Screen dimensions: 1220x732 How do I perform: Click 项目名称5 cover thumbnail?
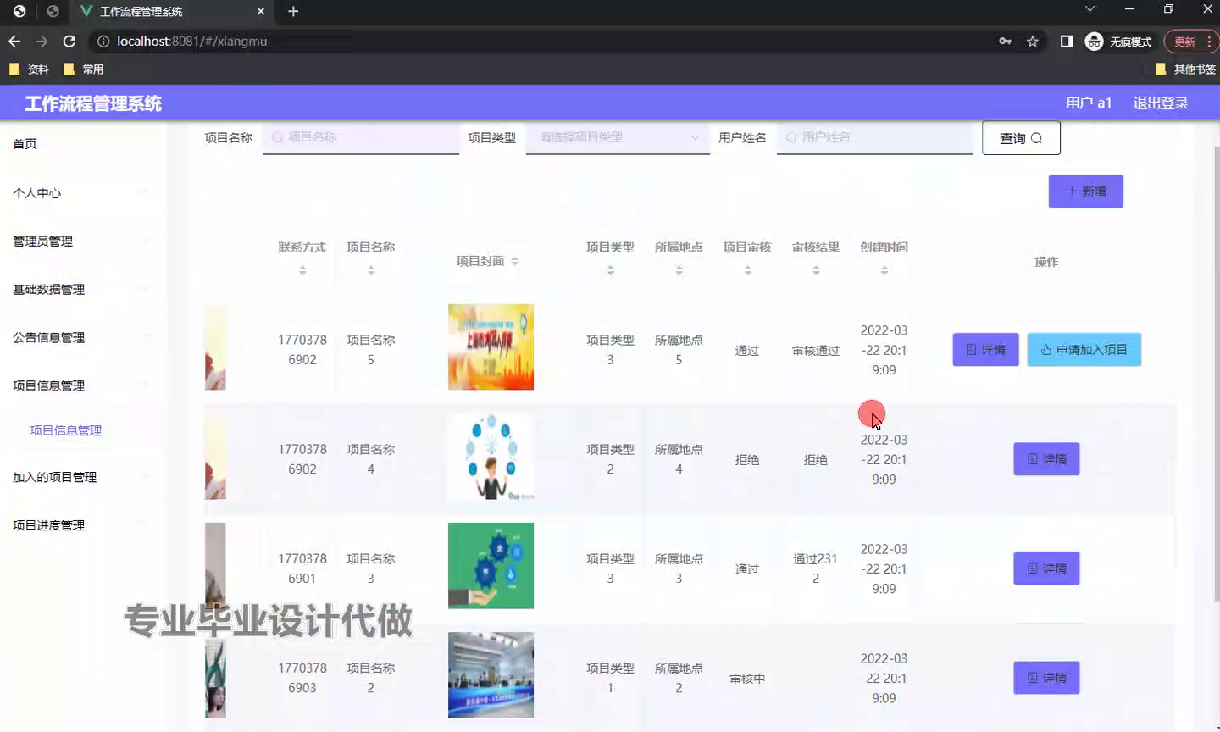coord(491,347)
